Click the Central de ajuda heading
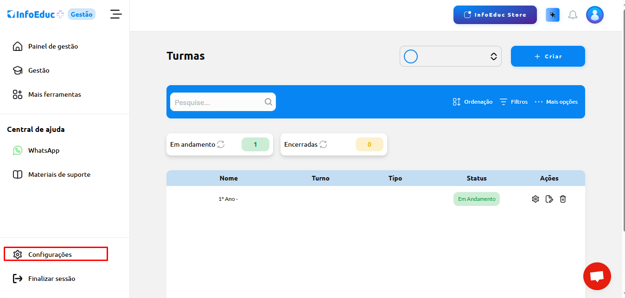625x298 pixels. (36, 129)
